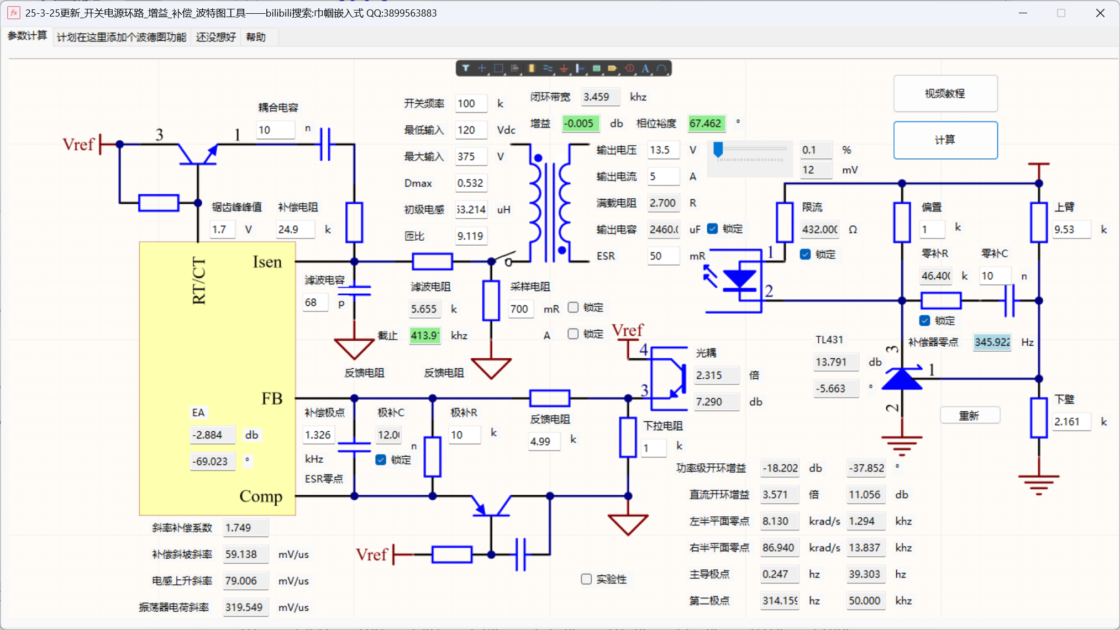The height and width of the screenshot is (630, 1120).
Task: Click the yellow component part icon
Action: pyautogui.click(x=532, y=68)
